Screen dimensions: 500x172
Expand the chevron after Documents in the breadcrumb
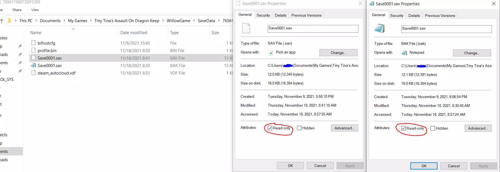click(64, 20)
